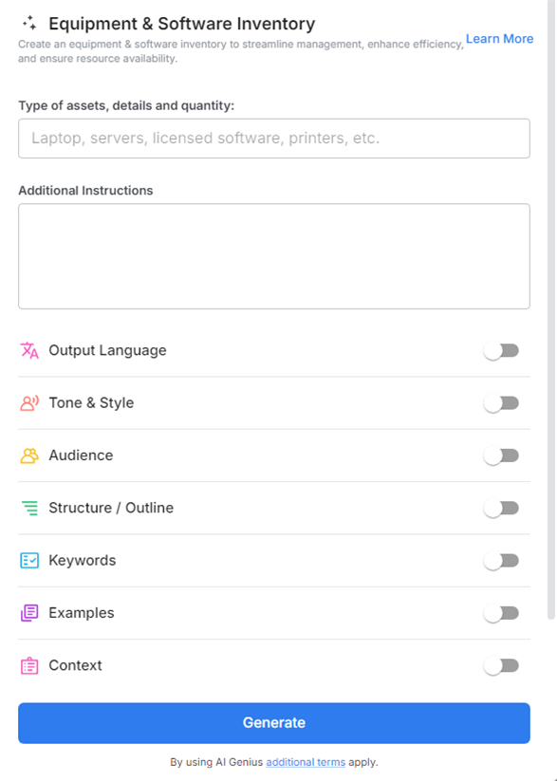
Task: Click the person icon beside Tone & Style
Action: (28, 402)
